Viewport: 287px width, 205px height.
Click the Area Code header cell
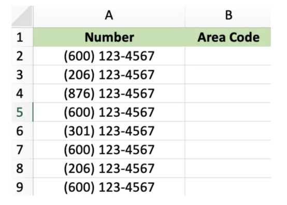pyautogui.click(x=228, y=37)
